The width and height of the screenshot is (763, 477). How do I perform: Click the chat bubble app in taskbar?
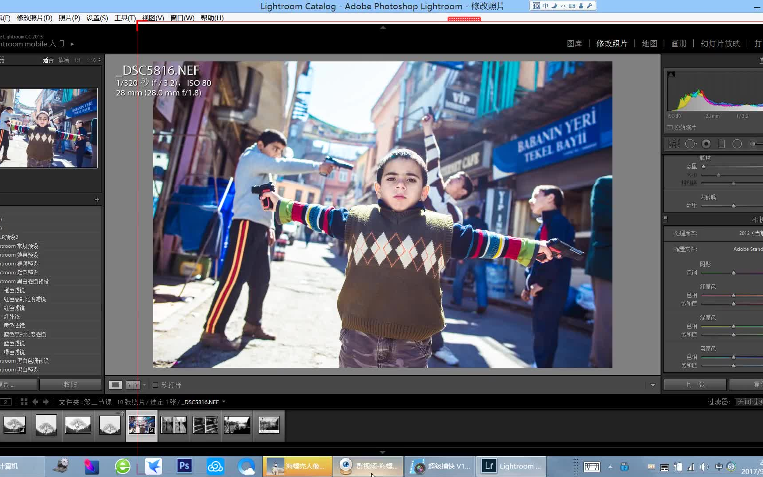click(x=246, y=466)
